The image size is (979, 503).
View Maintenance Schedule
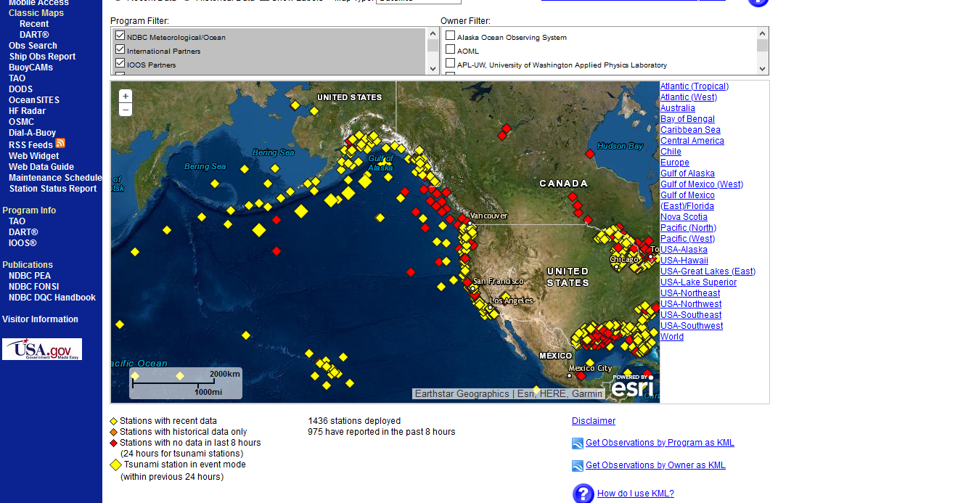click(x=55, y=178)
